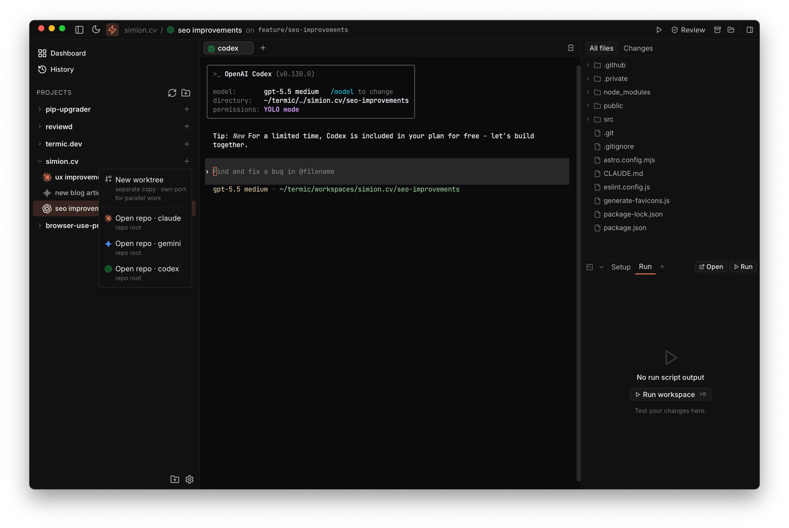The width and height of the screenshot is (789, 528).
Task: Click the run play icon in title bar
Action: pos(659,30)
